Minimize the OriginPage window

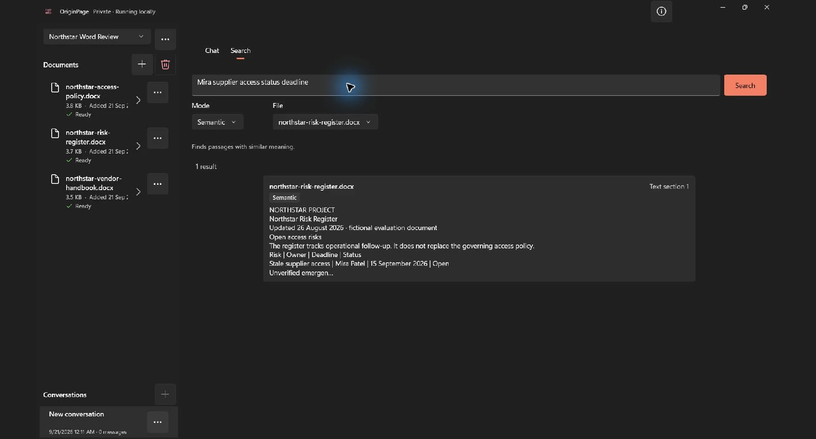[723, 7]
